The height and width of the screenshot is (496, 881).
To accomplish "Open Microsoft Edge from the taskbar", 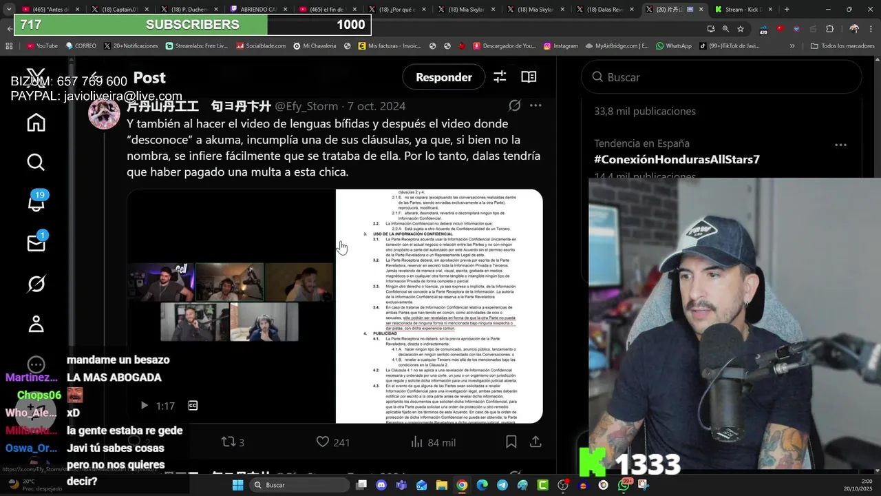I will 482,485.
